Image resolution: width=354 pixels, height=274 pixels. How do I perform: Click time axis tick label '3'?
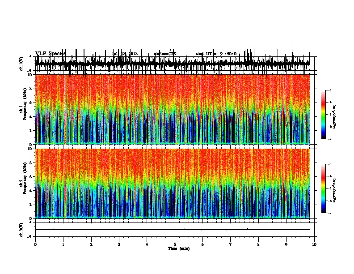click(x=119, y=244)
